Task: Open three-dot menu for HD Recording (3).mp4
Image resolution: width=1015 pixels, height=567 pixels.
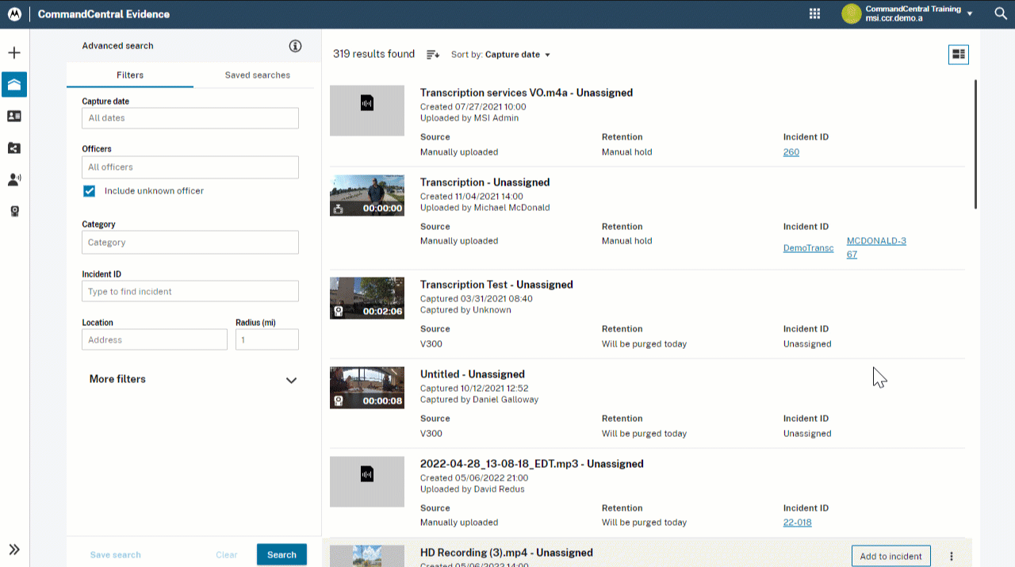Action: pos(952,556)
